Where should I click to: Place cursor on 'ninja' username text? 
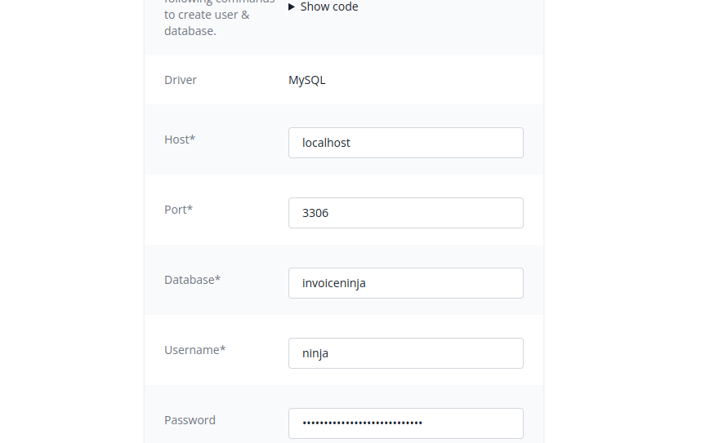click(315, 353)
